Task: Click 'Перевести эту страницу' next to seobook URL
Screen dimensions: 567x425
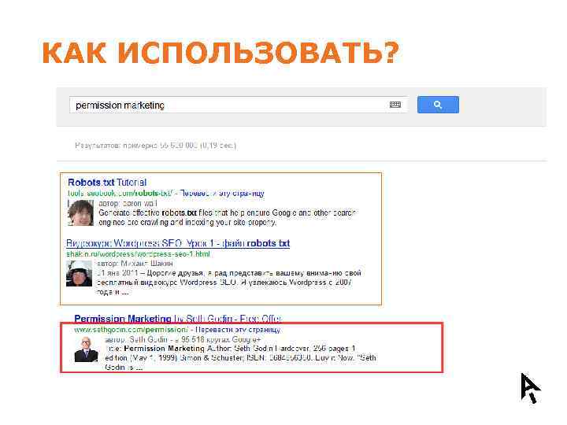Action: (x=222, y=194)
